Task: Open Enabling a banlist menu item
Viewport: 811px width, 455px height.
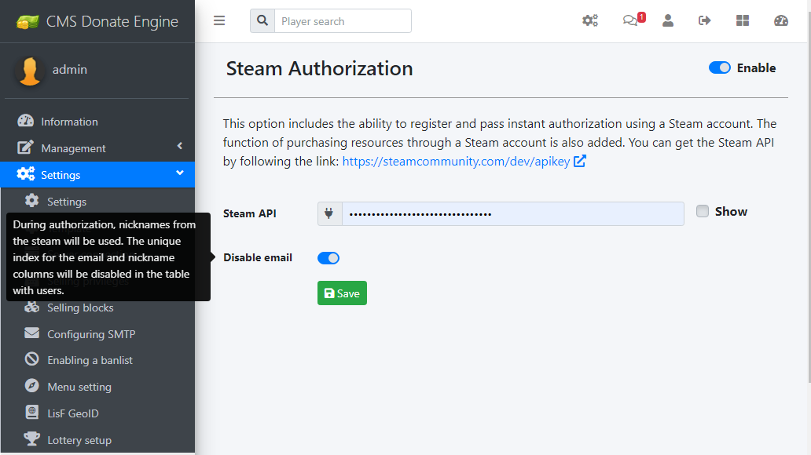Action: (90, 360)
